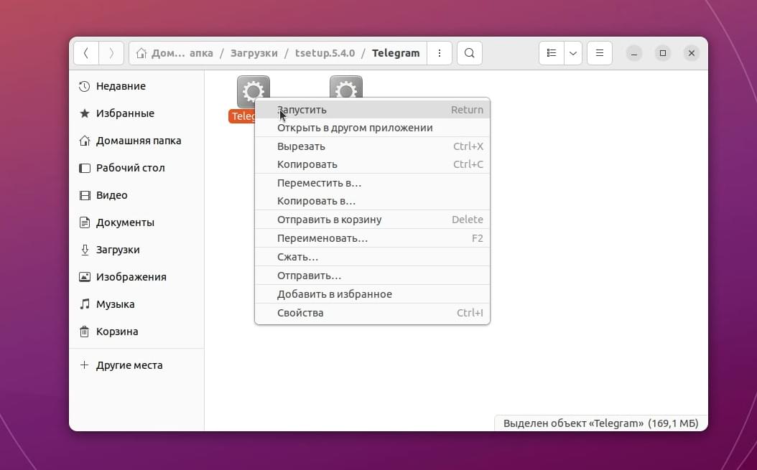Screen dimensions: 757x470
Task: Maximize the file manager window
Action: [663, 53]
